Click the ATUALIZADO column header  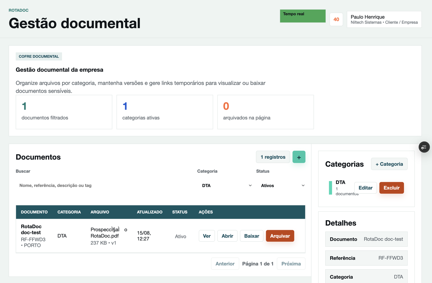(150, 212)
